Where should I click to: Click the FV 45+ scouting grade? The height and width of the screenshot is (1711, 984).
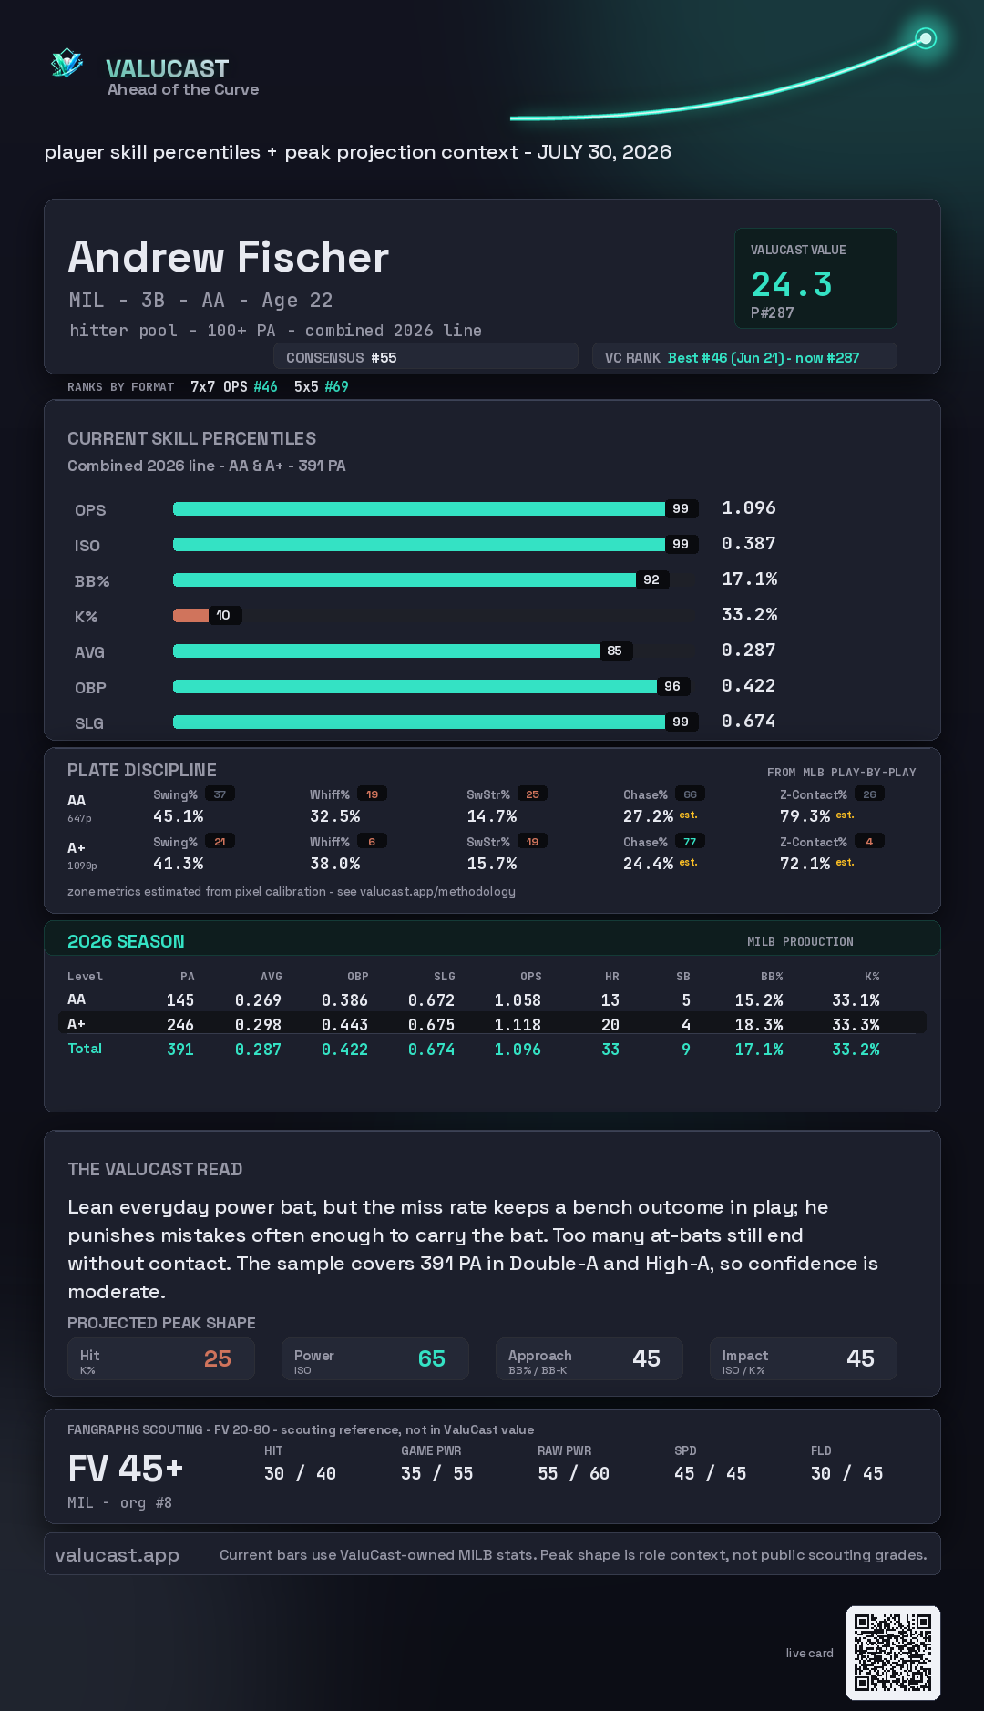126,1469
